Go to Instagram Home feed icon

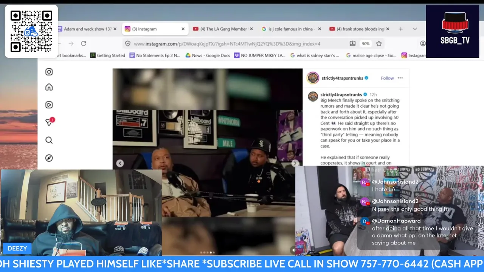tap(49, 87)
